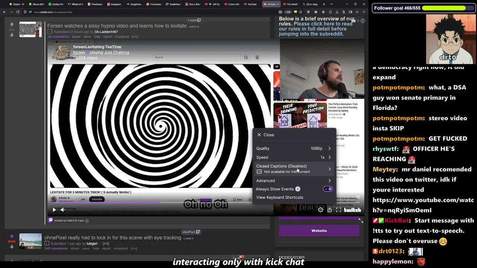List all tabs dropdown arrow
The width and height of the screenshot is (477, 268).
[331, 4]
